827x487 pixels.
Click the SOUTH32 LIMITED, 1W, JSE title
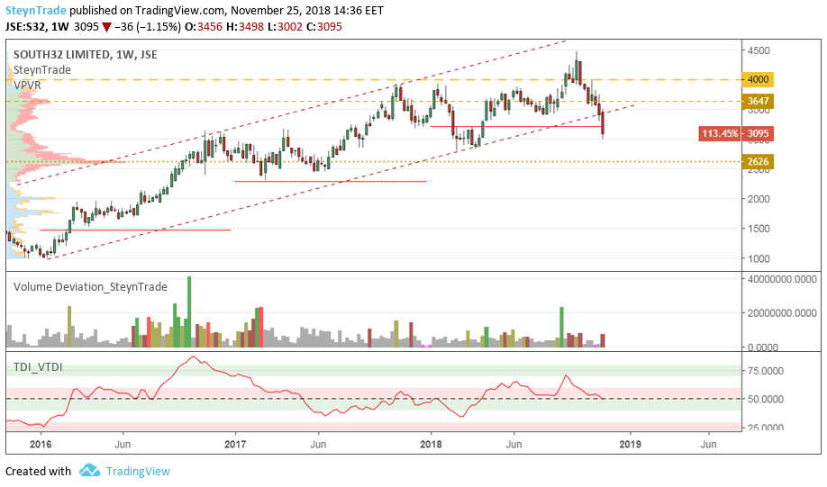[x=85, y=55]
